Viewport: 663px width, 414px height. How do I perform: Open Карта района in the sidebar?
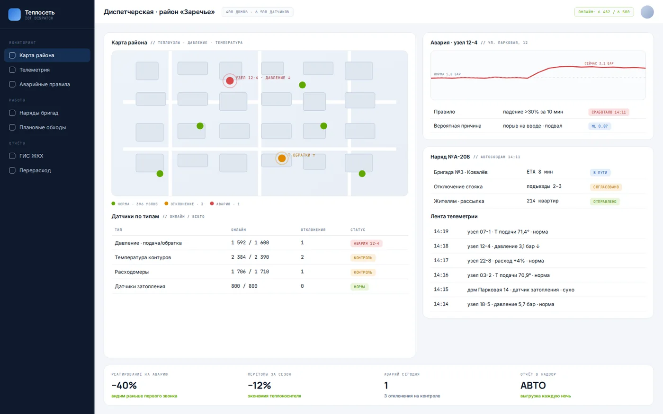(47, 55)
